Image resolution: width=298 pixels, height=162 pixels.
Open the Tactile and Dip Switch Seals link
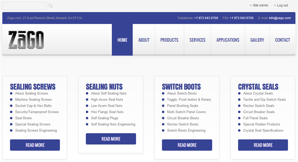point(264,100)
